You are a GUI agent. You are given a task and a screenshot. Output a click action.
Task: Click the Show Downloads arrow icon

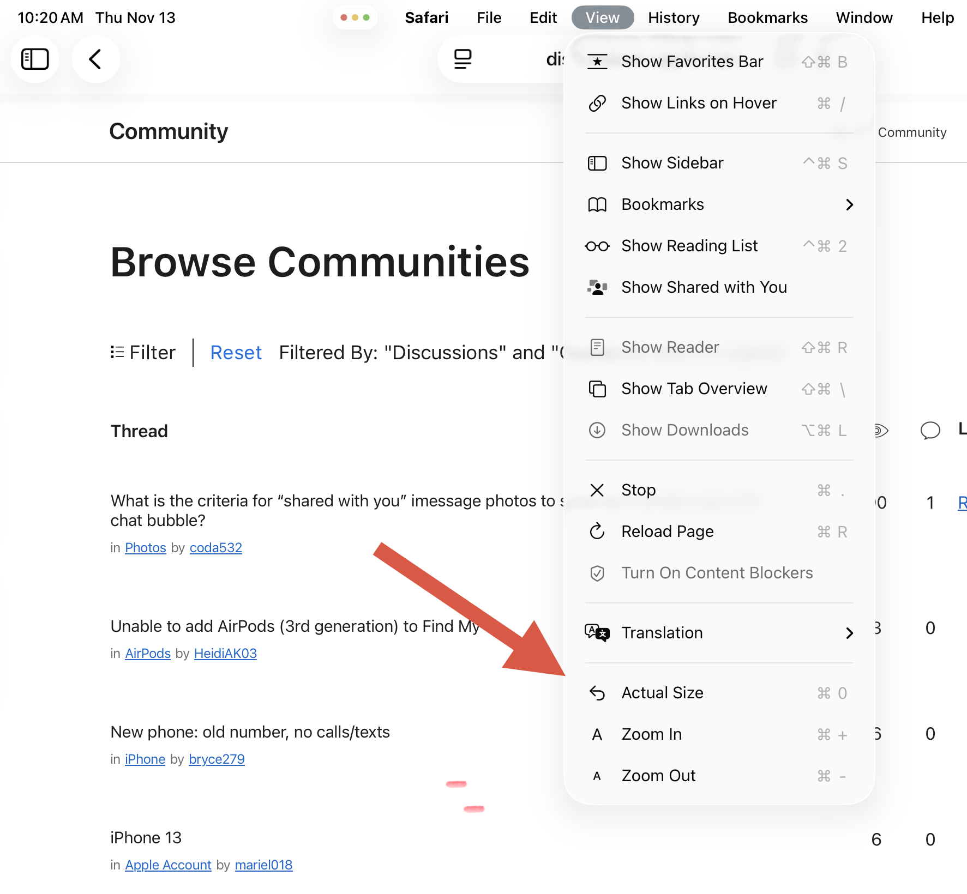click(x=597, y=430)
